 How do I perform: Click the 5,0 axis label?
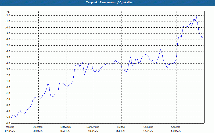coord(8,57)
